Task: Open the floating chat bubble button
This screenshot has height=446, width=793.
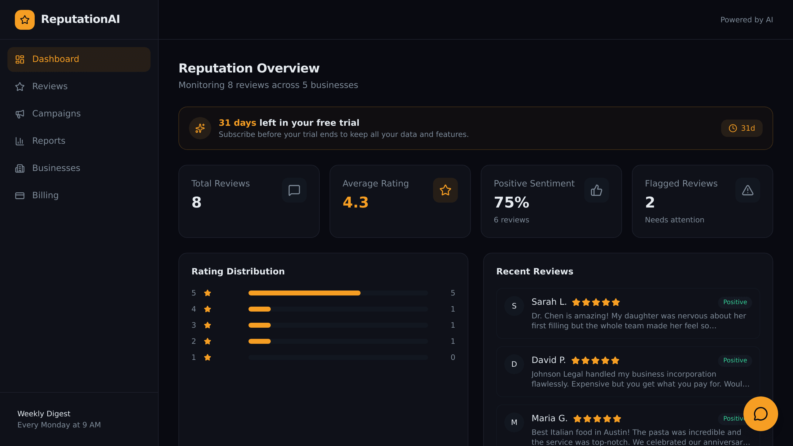Action: 760,414
